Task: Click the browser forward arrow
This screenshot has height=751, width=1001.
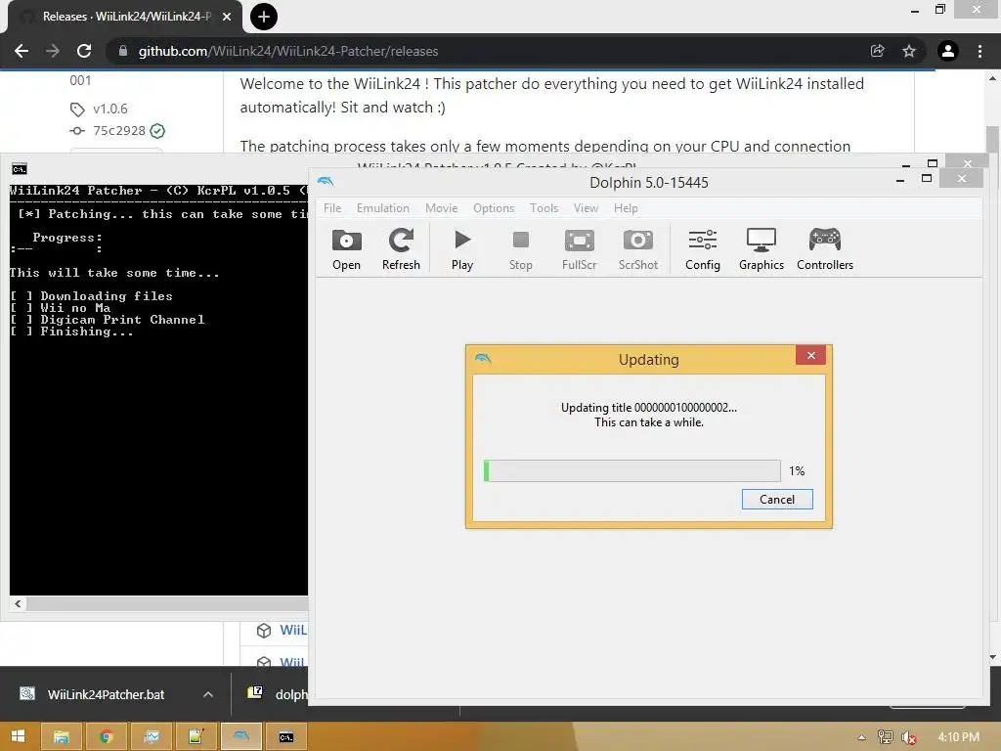Action: tap(53, 51)
